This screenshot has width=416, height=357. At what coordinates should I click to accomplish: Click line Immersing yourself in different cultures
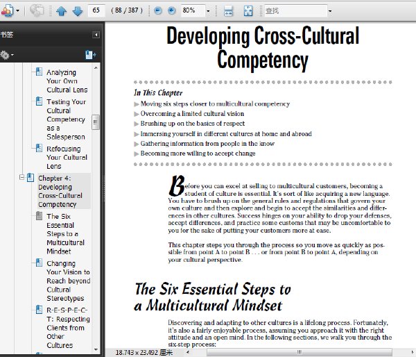(x=226, y=133)
